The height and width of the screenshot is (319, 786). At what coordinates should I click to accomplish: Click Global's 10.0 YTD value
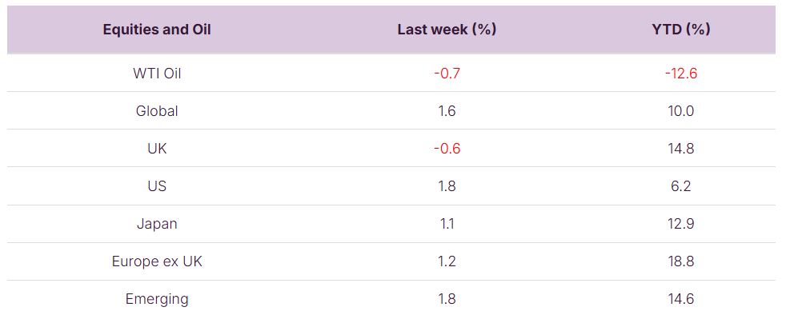point(680,110)
